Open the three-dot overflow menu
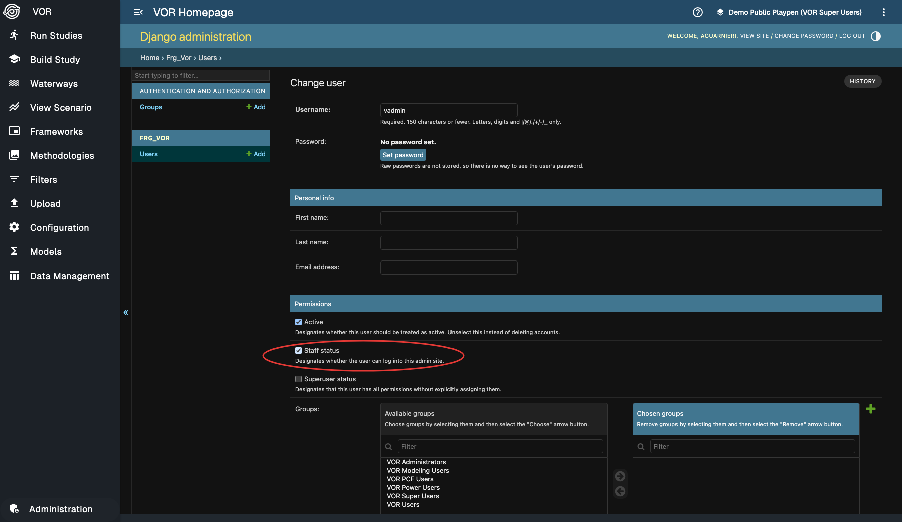The image size is (902, 522). (x=883, y=12)
